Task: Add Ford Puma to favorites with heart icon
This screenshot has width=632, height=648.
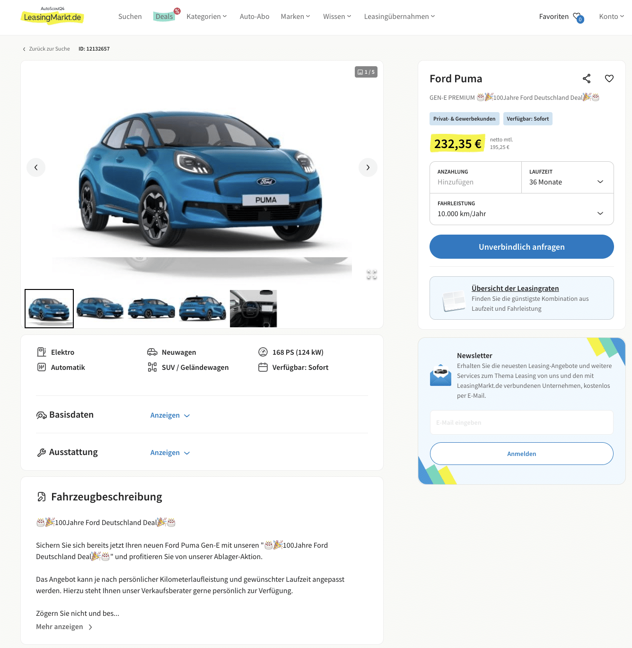Action: pyautogui.click(x=609, y=79)
